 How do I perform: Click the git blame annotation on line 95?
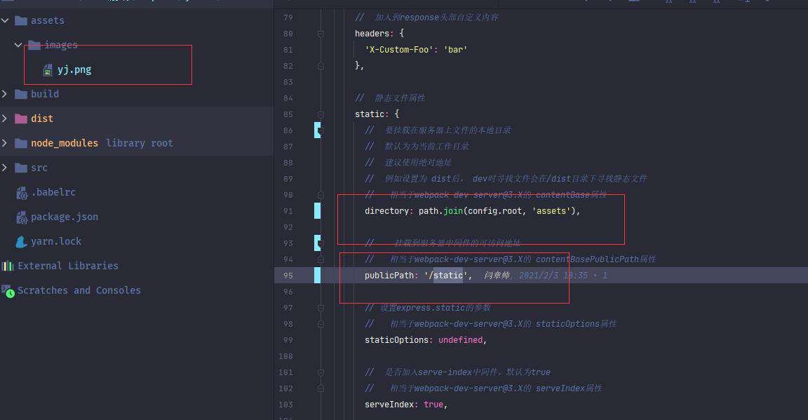click(546, 275)
